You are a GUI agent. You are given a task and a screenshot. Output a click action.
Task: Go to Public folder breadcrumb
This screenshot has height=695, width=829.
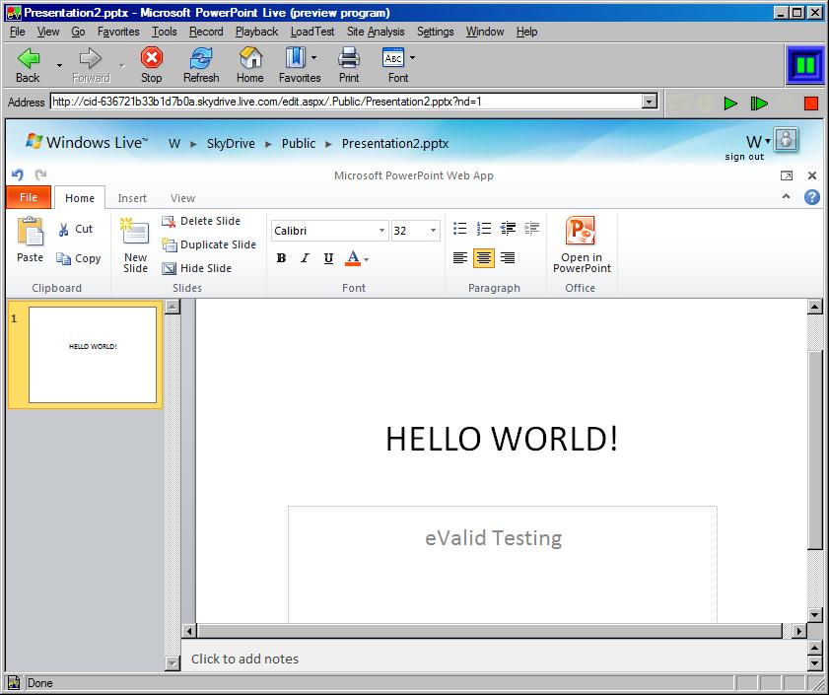(299, 143)
